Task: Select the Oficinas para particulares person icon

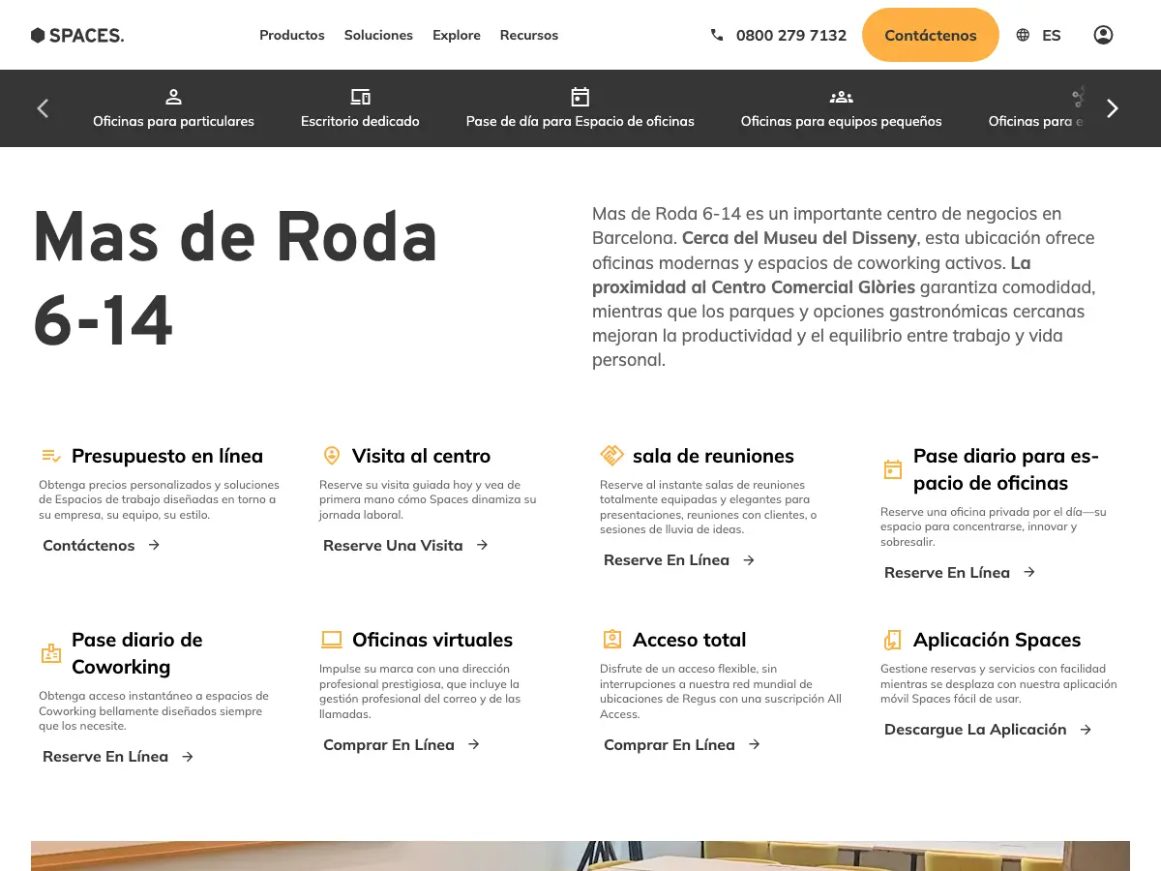Action: click(x=174, y=97)
